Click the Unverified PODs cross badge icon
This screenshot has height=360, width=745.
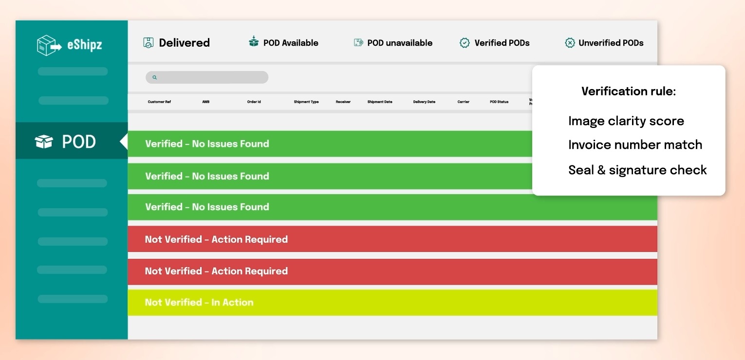[570, 43]
